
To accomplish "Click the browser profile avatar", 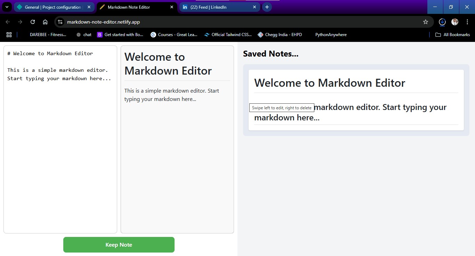I will point(454,22).
